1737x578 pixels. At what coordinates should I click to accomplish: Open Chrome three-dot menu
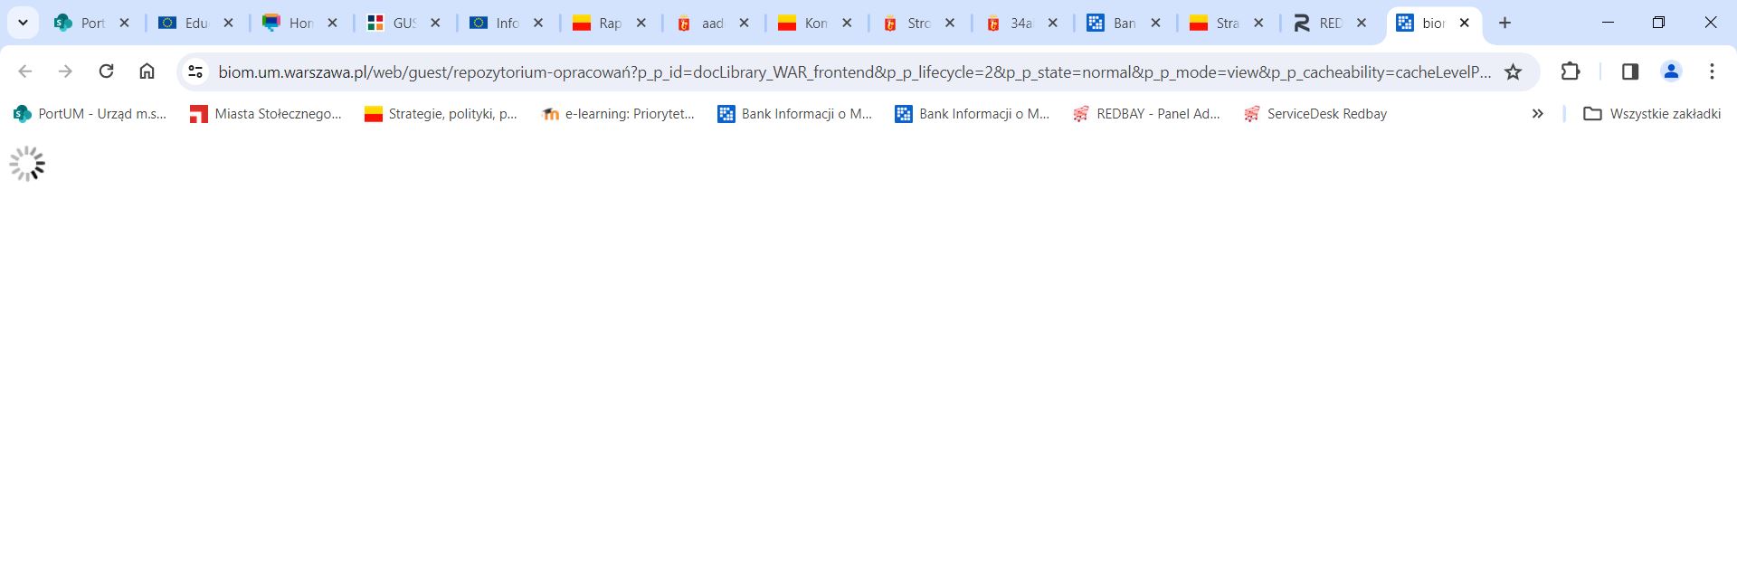pos(1712,71)
